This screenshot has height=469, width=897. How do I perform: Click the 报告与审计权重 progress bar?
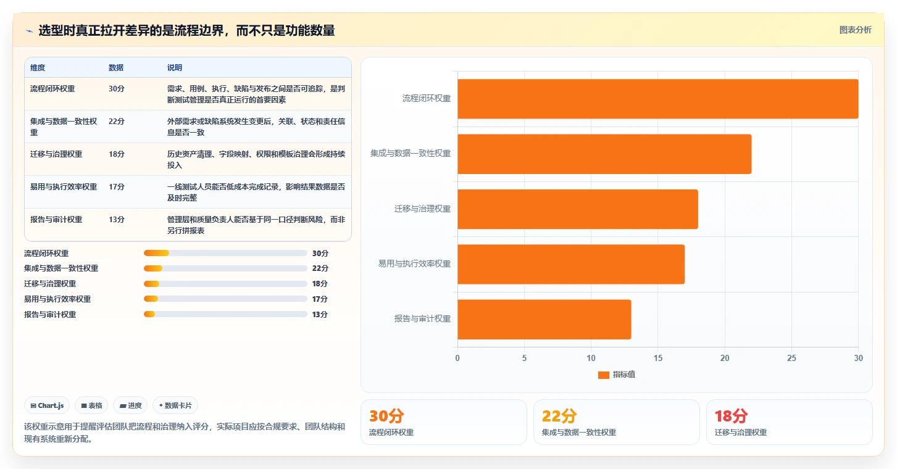(225, 314)
